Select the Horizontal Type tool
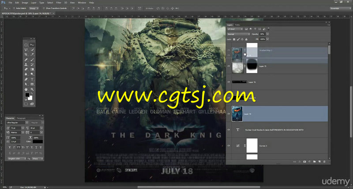 click(32, 80)
